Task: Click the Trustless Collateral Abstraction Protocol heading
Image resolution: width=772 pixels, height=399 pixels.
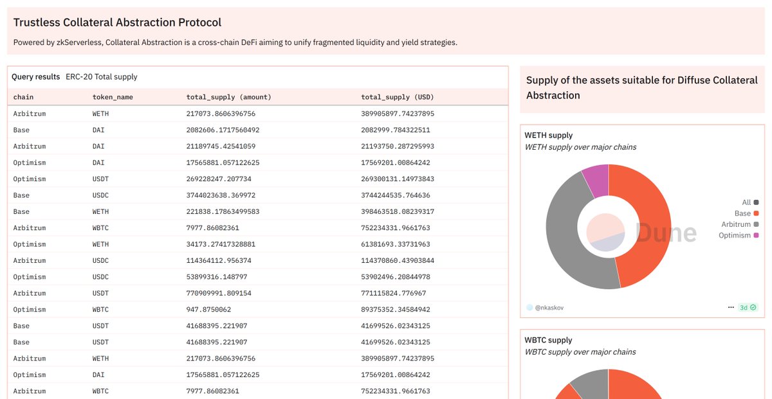Action: click(117, 22)
